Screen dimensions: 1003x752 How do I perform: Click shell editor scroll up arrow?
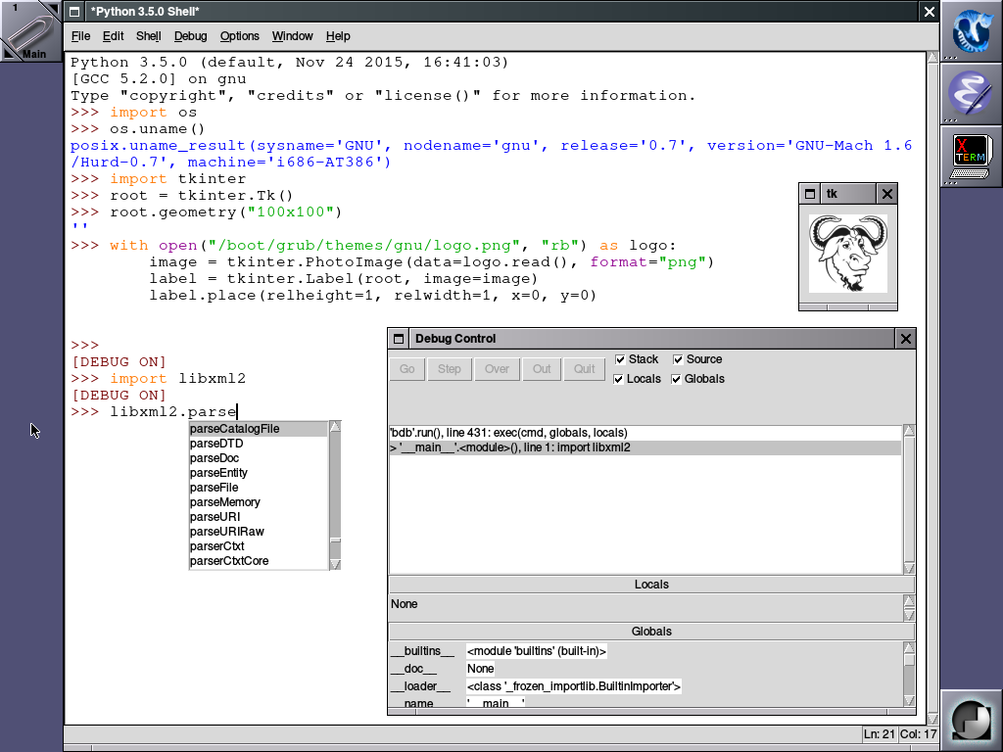coord(932,58)
